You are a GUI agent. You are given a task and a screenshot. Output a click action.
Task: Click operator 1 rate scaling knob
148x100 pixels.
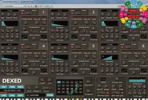click(x=34, y=38)
